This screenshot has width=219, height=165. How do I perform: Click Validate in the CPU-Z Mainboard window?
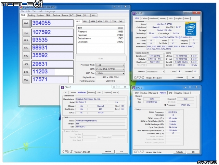click(108, 152)
